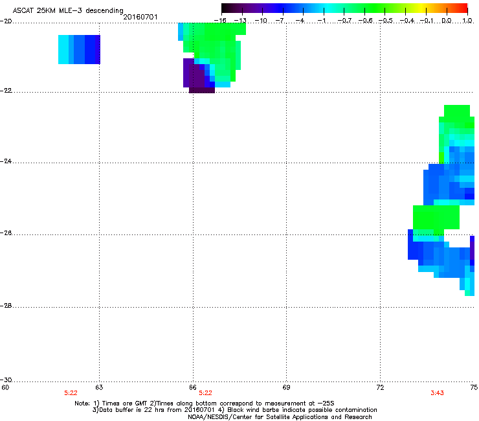This screenshot has width=479, height=421.
Task: Click the -24 latitude axis label
Action: pyautogui.click(x=6, y=161)
